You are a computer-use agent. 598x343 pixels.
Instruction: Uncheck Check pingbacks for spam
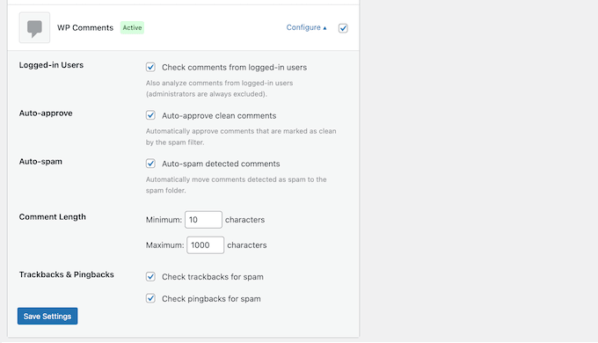click(x=150, y=298)
